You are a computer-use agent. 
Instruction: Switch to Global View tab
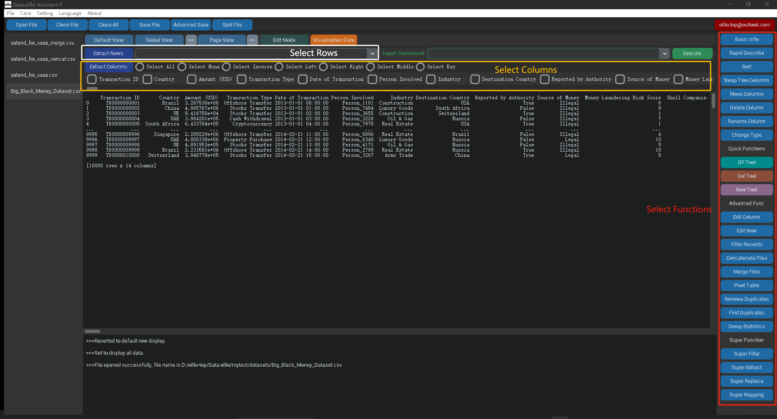[159, 40]
